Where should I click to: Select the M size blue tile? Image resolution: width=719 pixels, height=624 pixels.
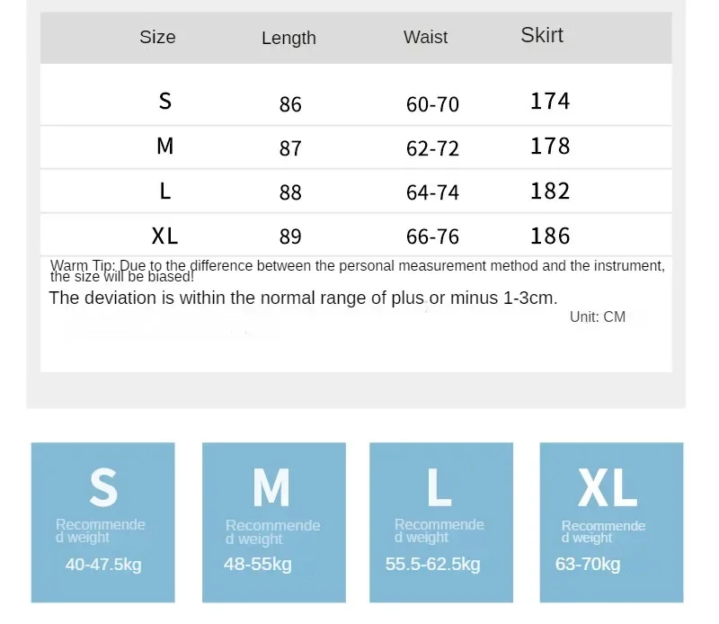274,522
